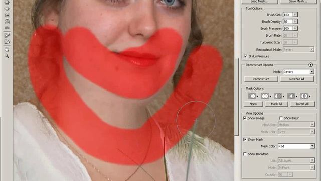This screenshot has height=181, width=321.
Task: Uncheck the Show Mask checkbox
Action: pyautogui.click(x=245, y=139)
